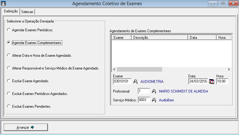Screen dimensions: 239x135
Task: Open the exam code search magnifier
Action: 135,81
